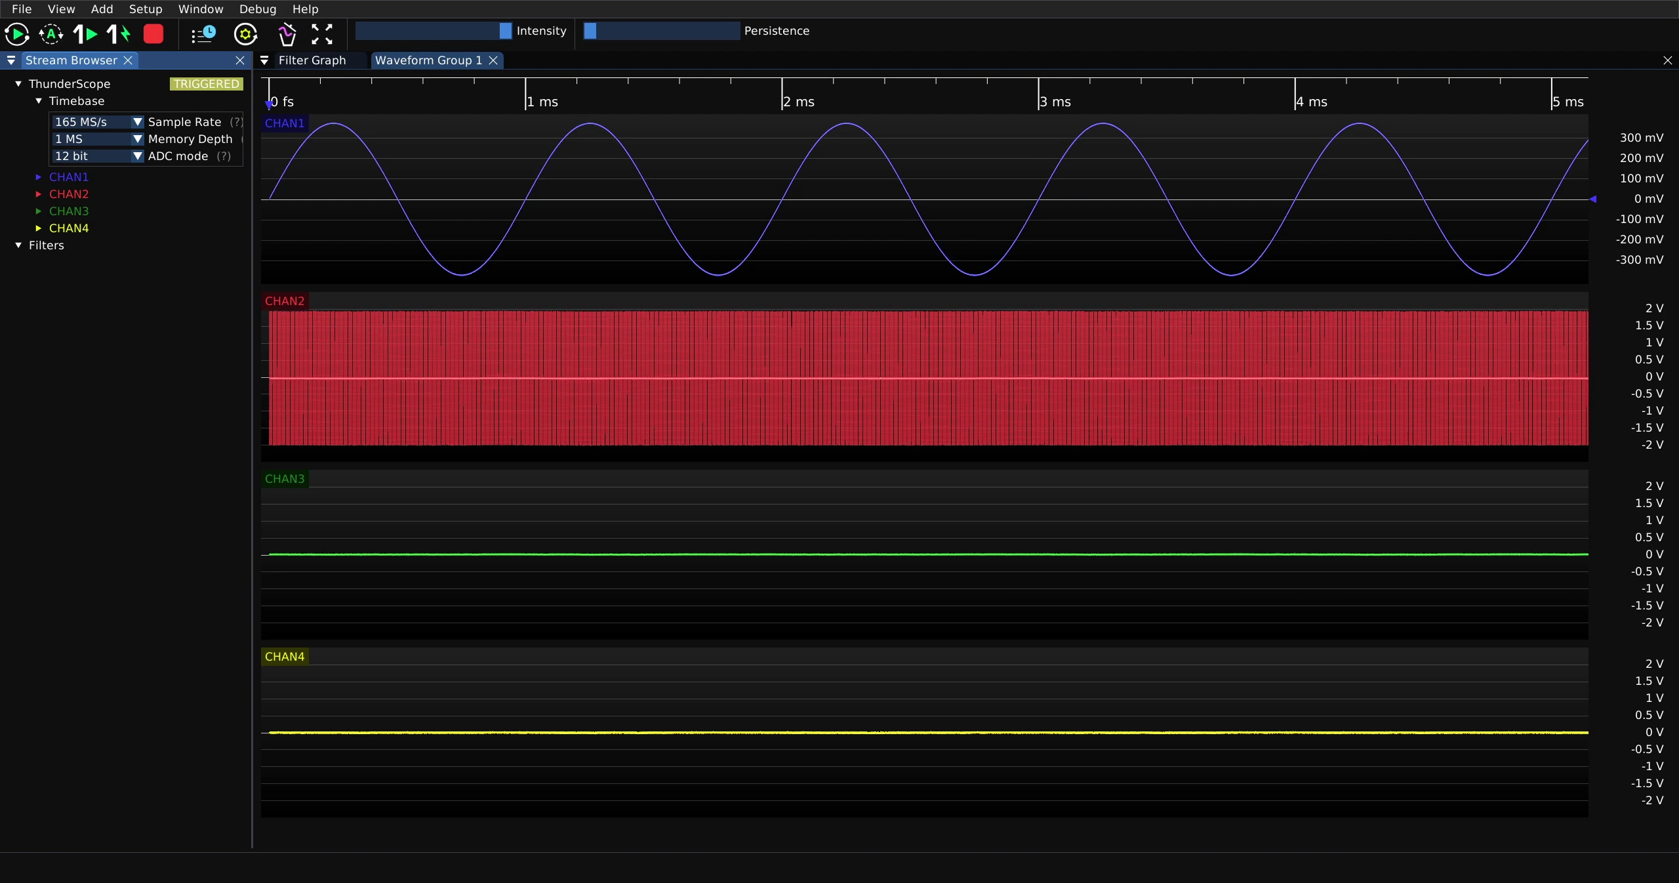
Task: Switch to the Filter Graph tab
Action: point(312,60)
